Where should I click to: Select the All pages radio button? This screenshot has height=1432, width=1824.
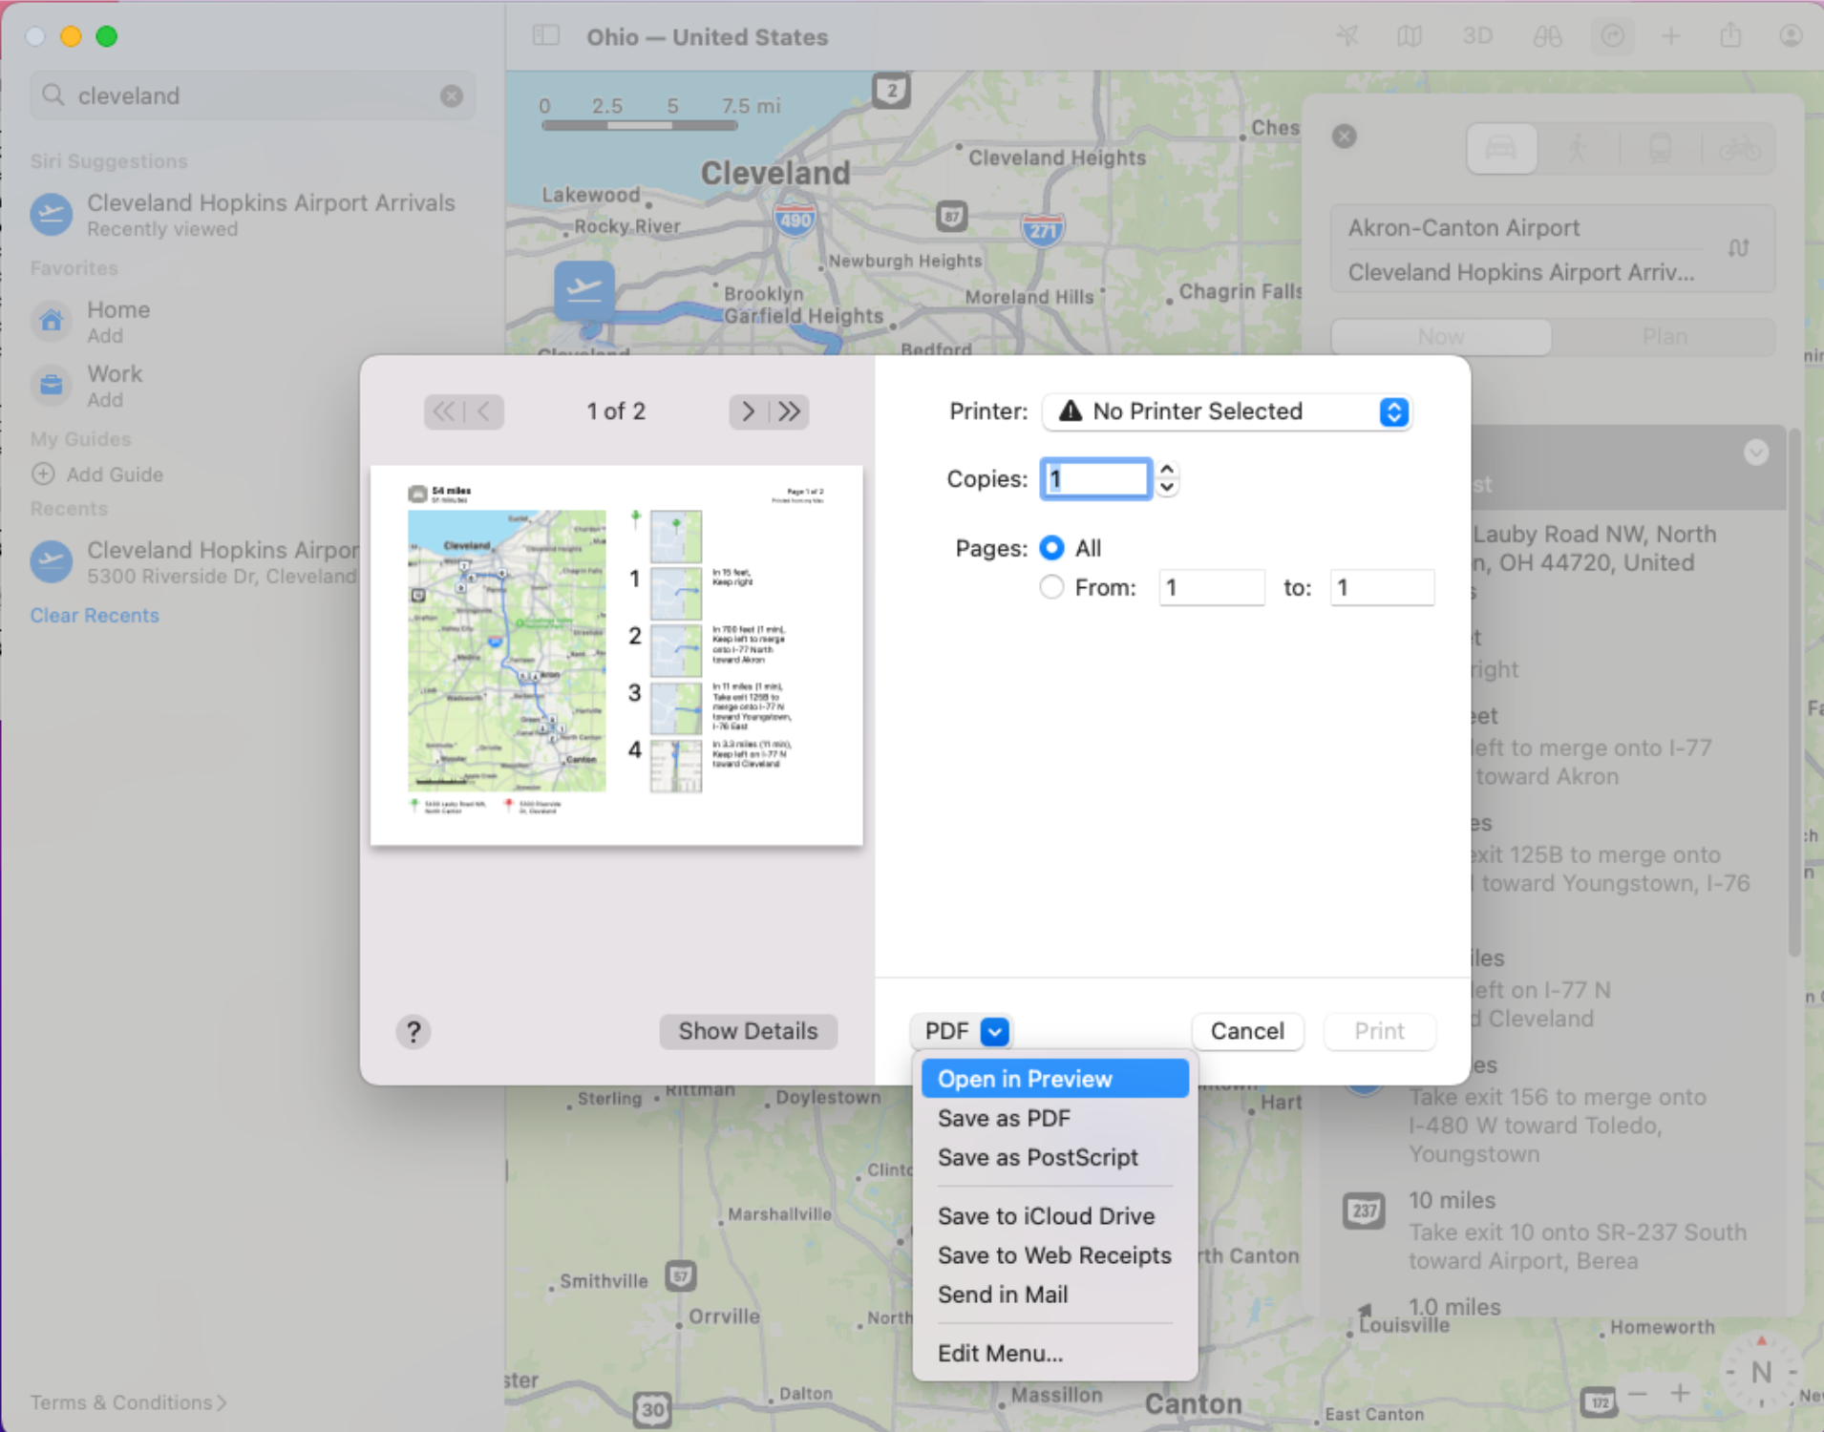(1051, 548)
